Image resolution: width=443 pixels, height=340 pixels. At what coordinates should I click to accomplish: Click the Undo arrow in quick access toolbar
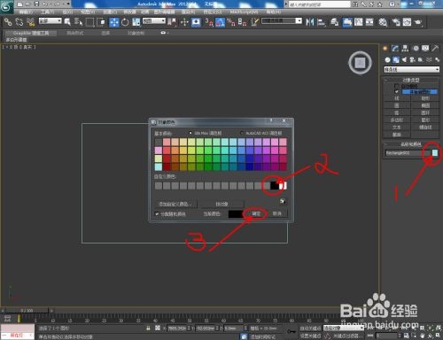click(x=45, y=4)
